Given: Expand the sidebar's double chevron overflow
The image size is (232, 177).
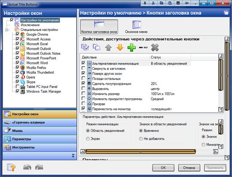Looking at the screenshot, I should (x=73, y=155).
